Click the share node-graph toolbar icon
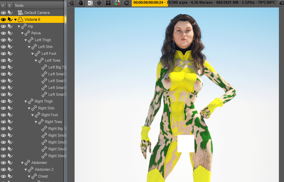The image size is (284, 182). (90, 3)
